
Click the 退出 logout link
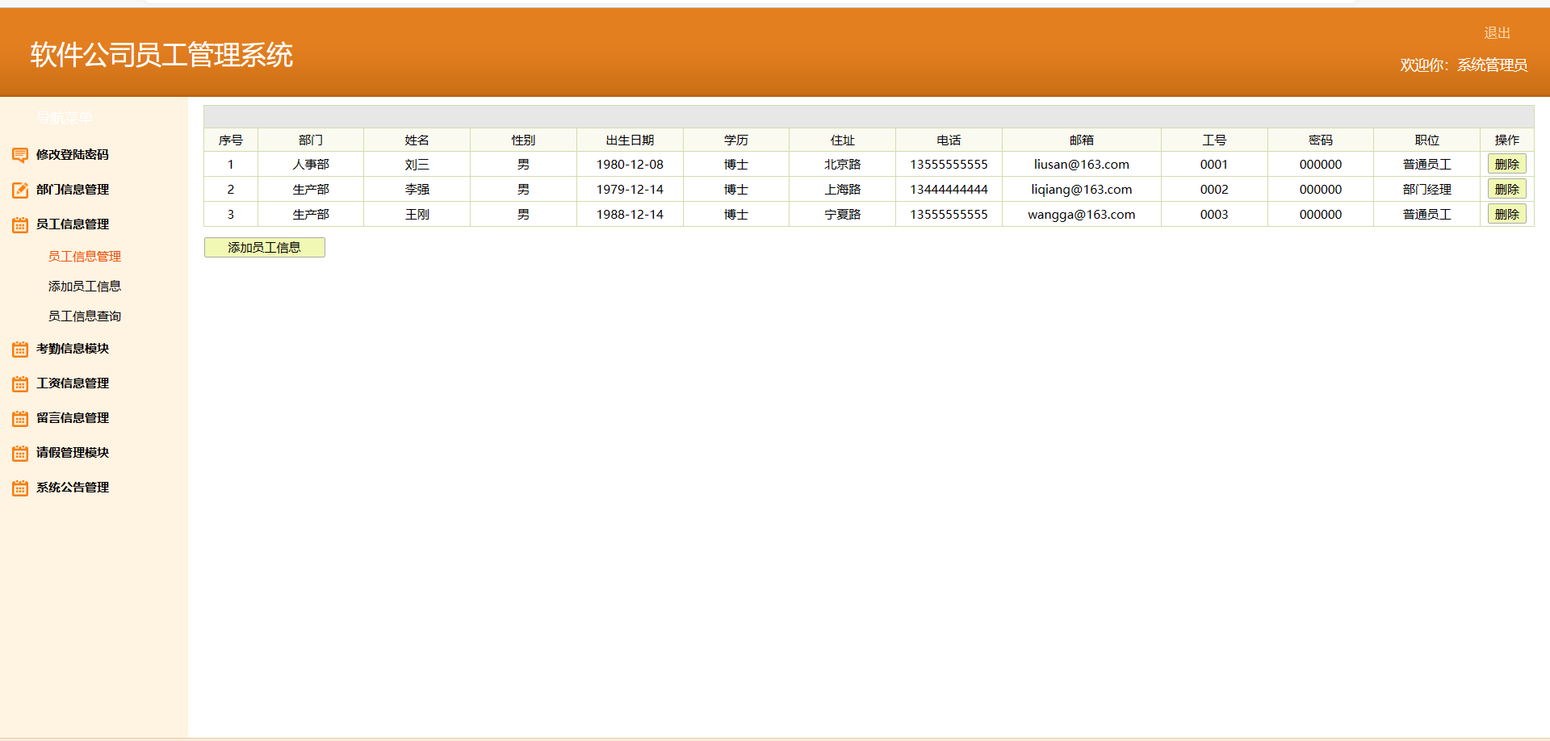(x=1497, y=32)
